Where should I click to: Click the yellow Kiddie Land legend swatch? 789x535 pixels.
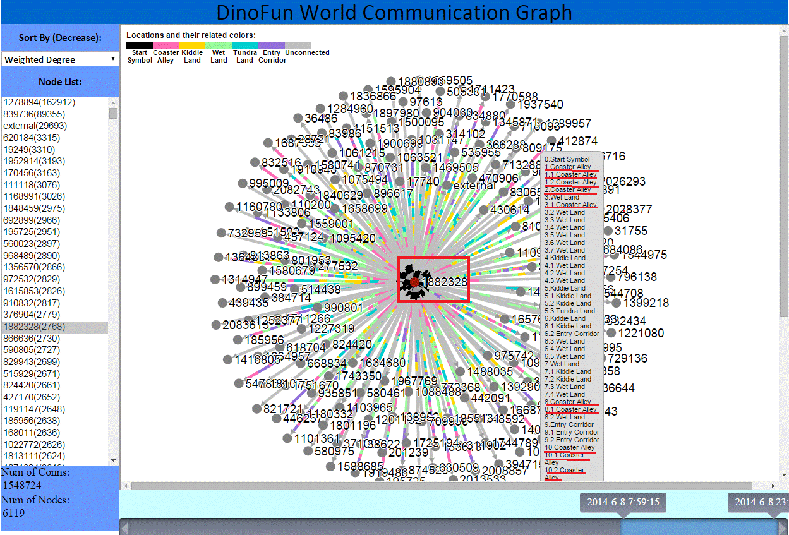(192, 45)
